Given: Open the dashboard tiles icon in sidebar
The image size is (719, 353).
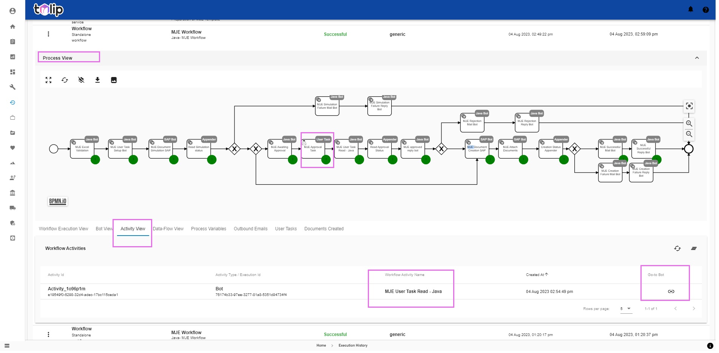Looking at the screenshot, I should (12, 72).
